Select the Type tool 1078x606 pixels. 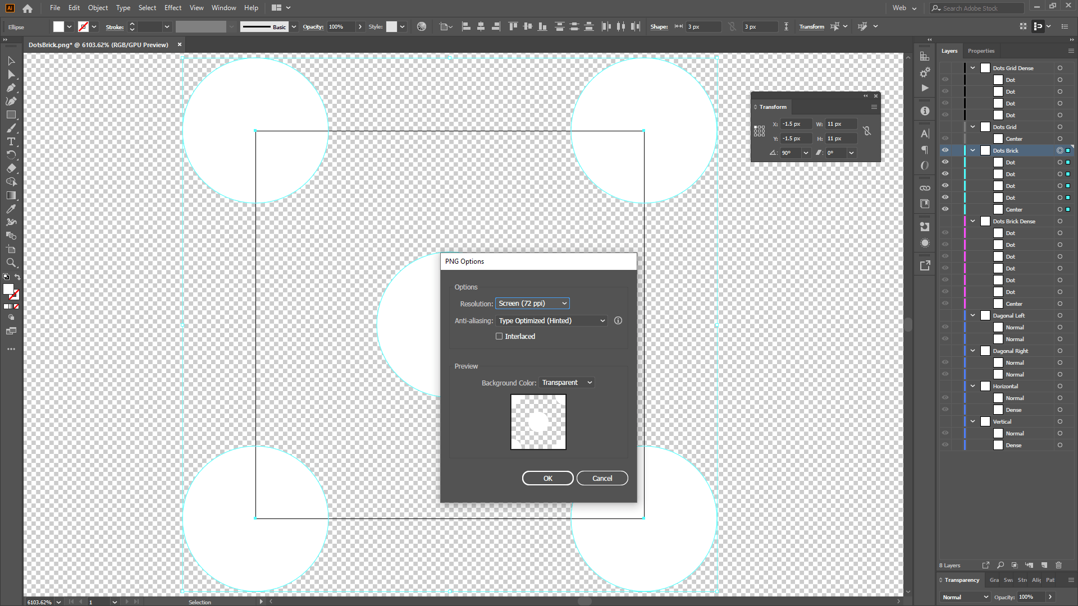[11, 141]
